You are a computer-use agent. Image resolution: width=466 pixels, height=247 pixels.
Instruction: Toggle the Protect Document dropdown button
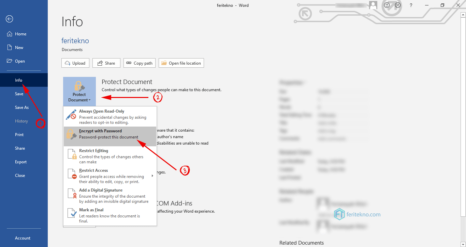79,91
